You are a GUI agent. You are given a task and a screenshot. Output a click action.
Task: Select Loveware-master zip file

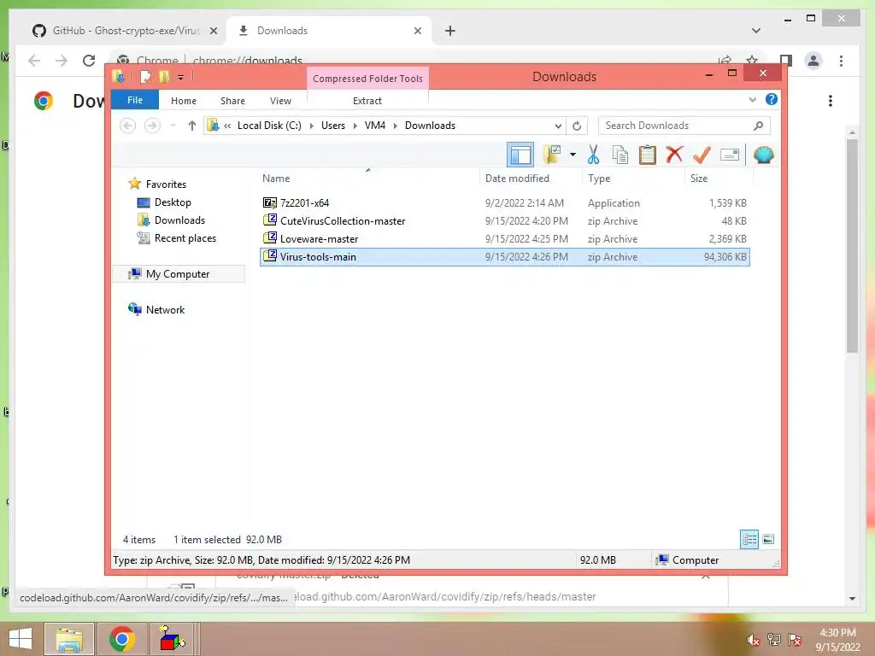coord(505,239)
